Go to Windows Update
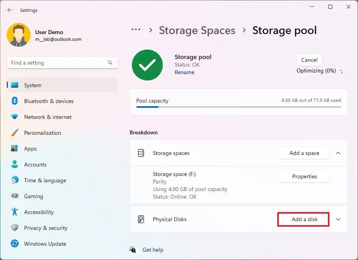The height and width of the screenshot is (260, 358). coord(45,244)
